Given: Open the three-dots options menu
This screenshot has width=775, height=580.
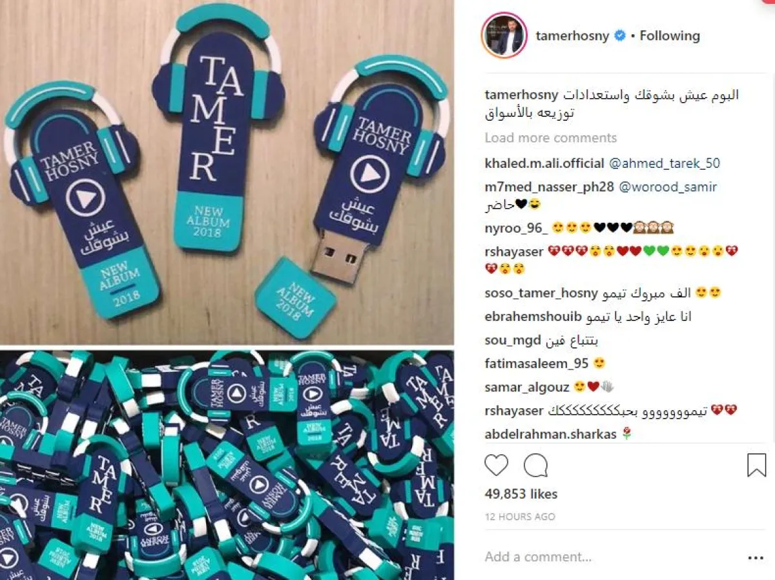Looking at the screenshot, I should point(756,557).
